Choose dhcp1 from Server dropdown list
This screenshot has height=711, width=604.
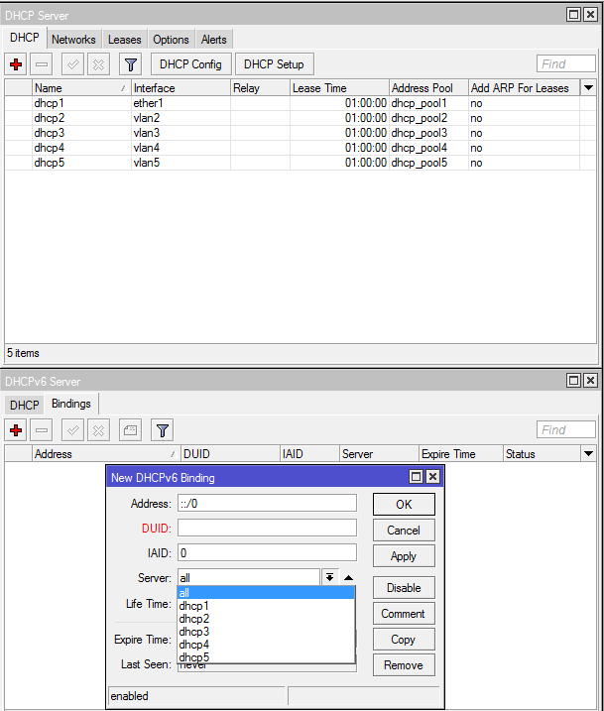point(266,606)
